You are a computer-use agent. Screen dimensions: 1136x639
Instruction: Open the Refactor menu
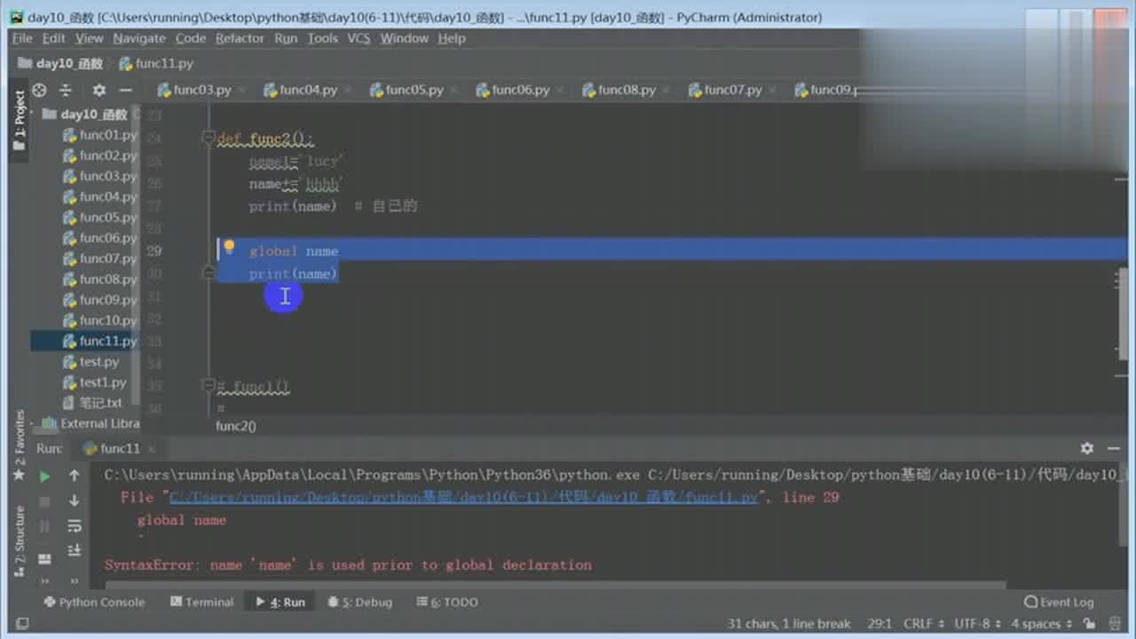240,38
